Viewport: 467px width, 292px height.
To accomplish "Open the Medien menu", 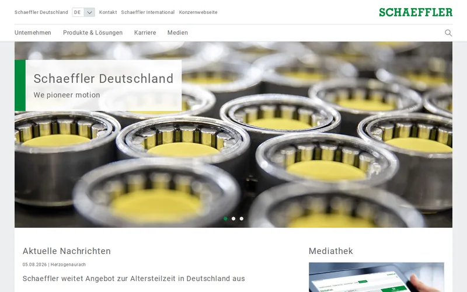I will [x=177, y=33].
